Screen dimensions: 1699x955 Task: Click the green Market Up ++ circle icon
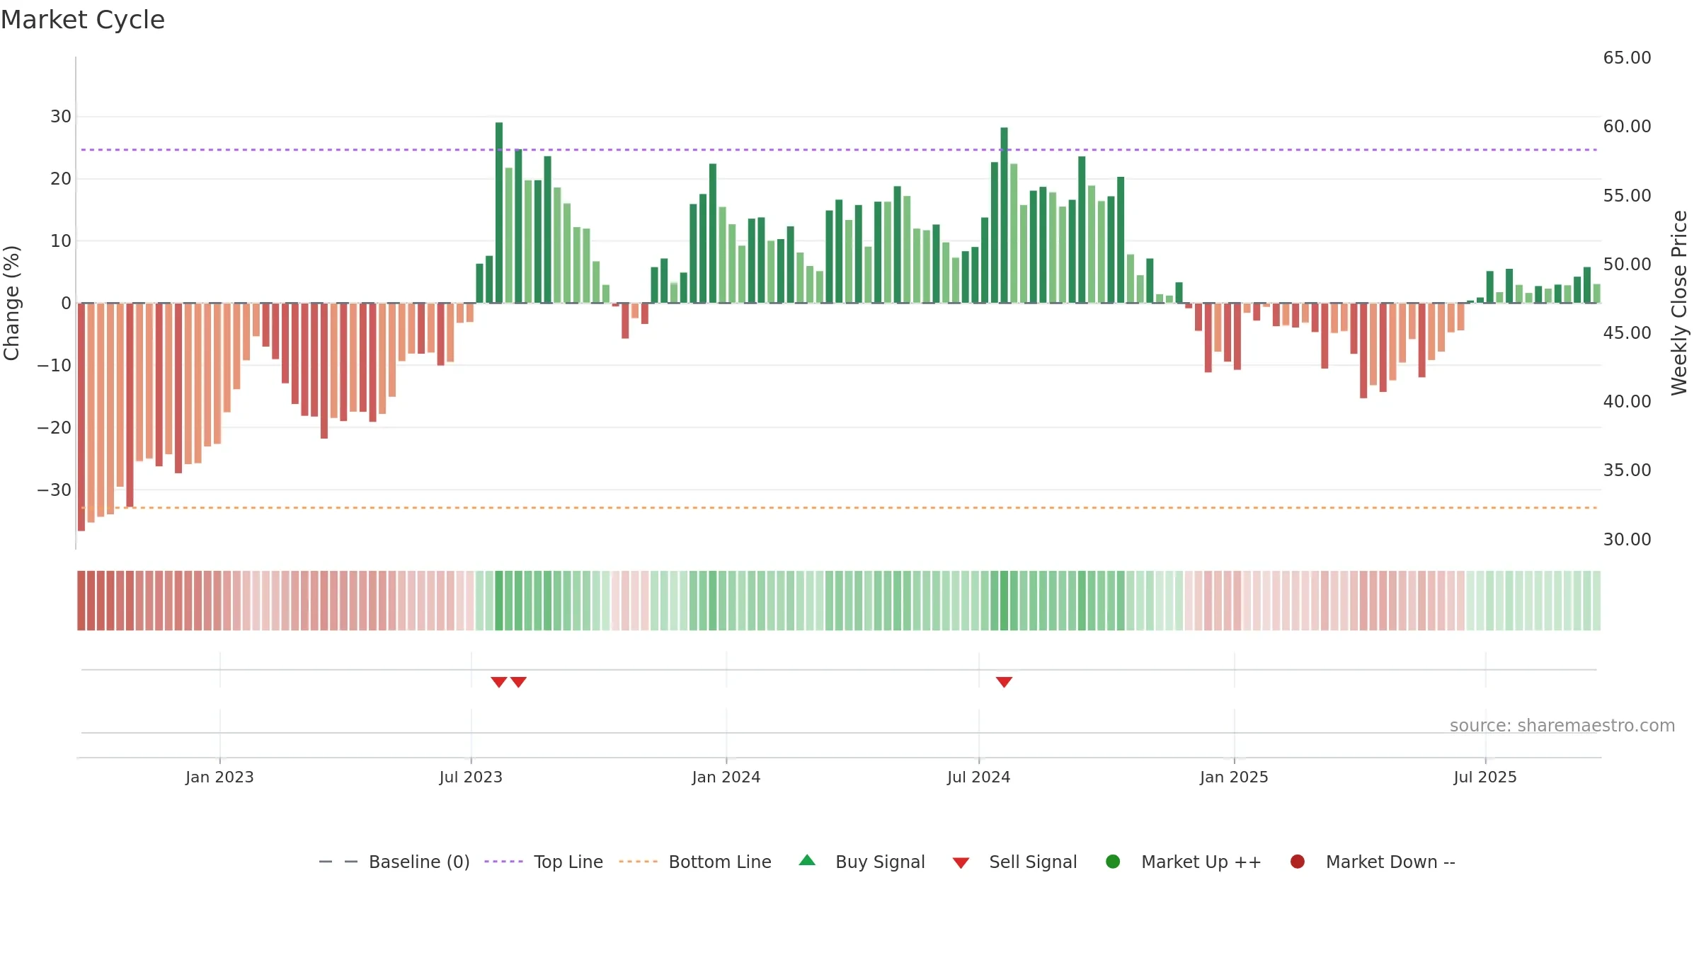coord(1113,862)
